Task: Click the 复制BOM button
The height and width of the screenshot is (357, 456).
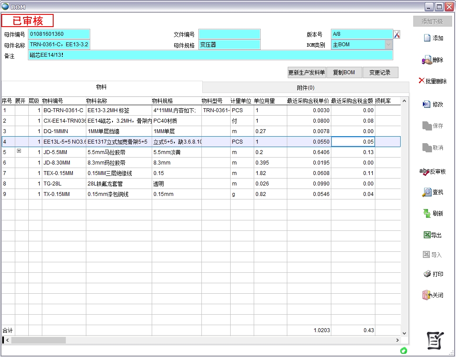Action: [x=344, y=72]
